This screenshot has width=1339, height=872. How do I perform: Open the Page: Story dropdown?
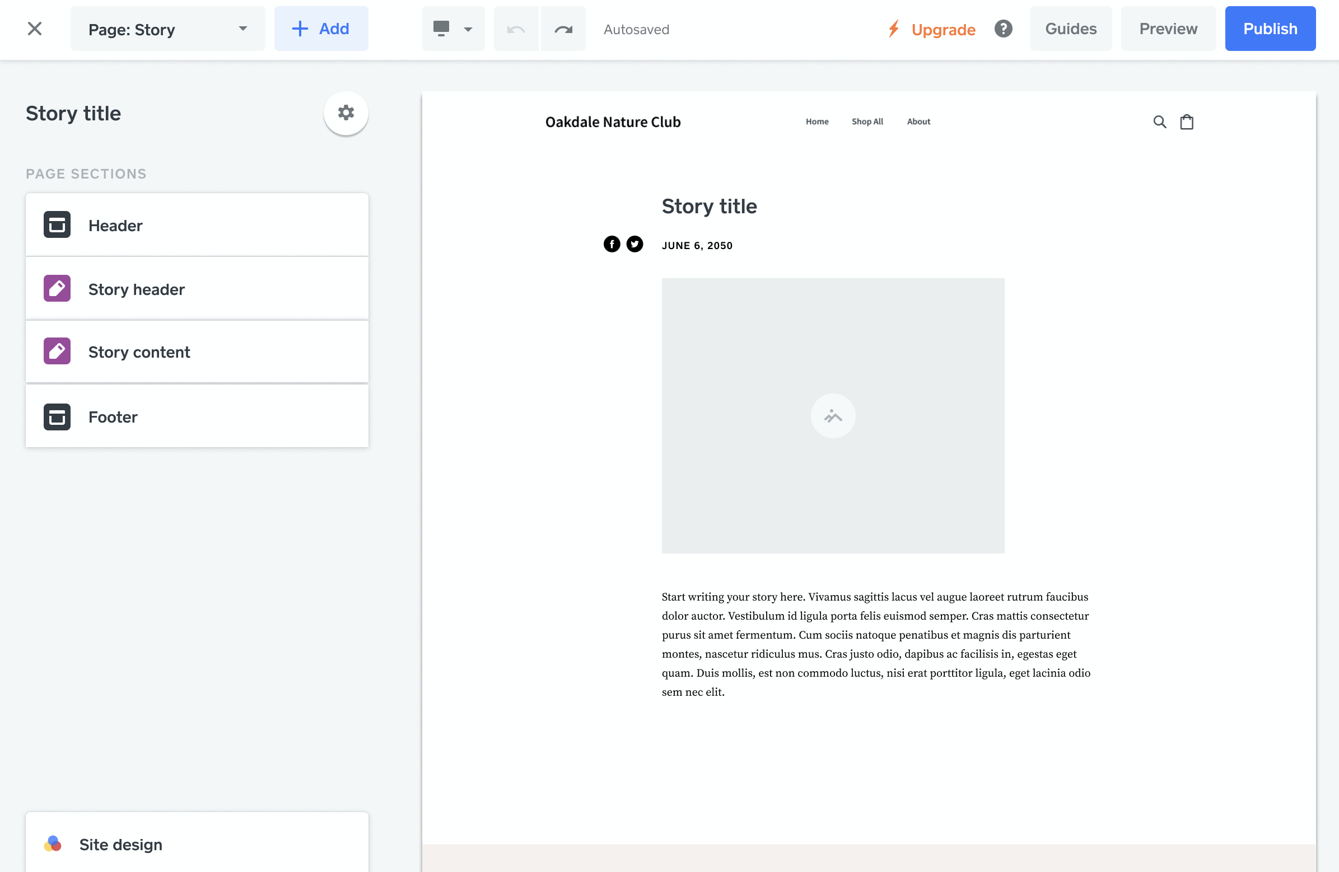(x=167, y=29)
